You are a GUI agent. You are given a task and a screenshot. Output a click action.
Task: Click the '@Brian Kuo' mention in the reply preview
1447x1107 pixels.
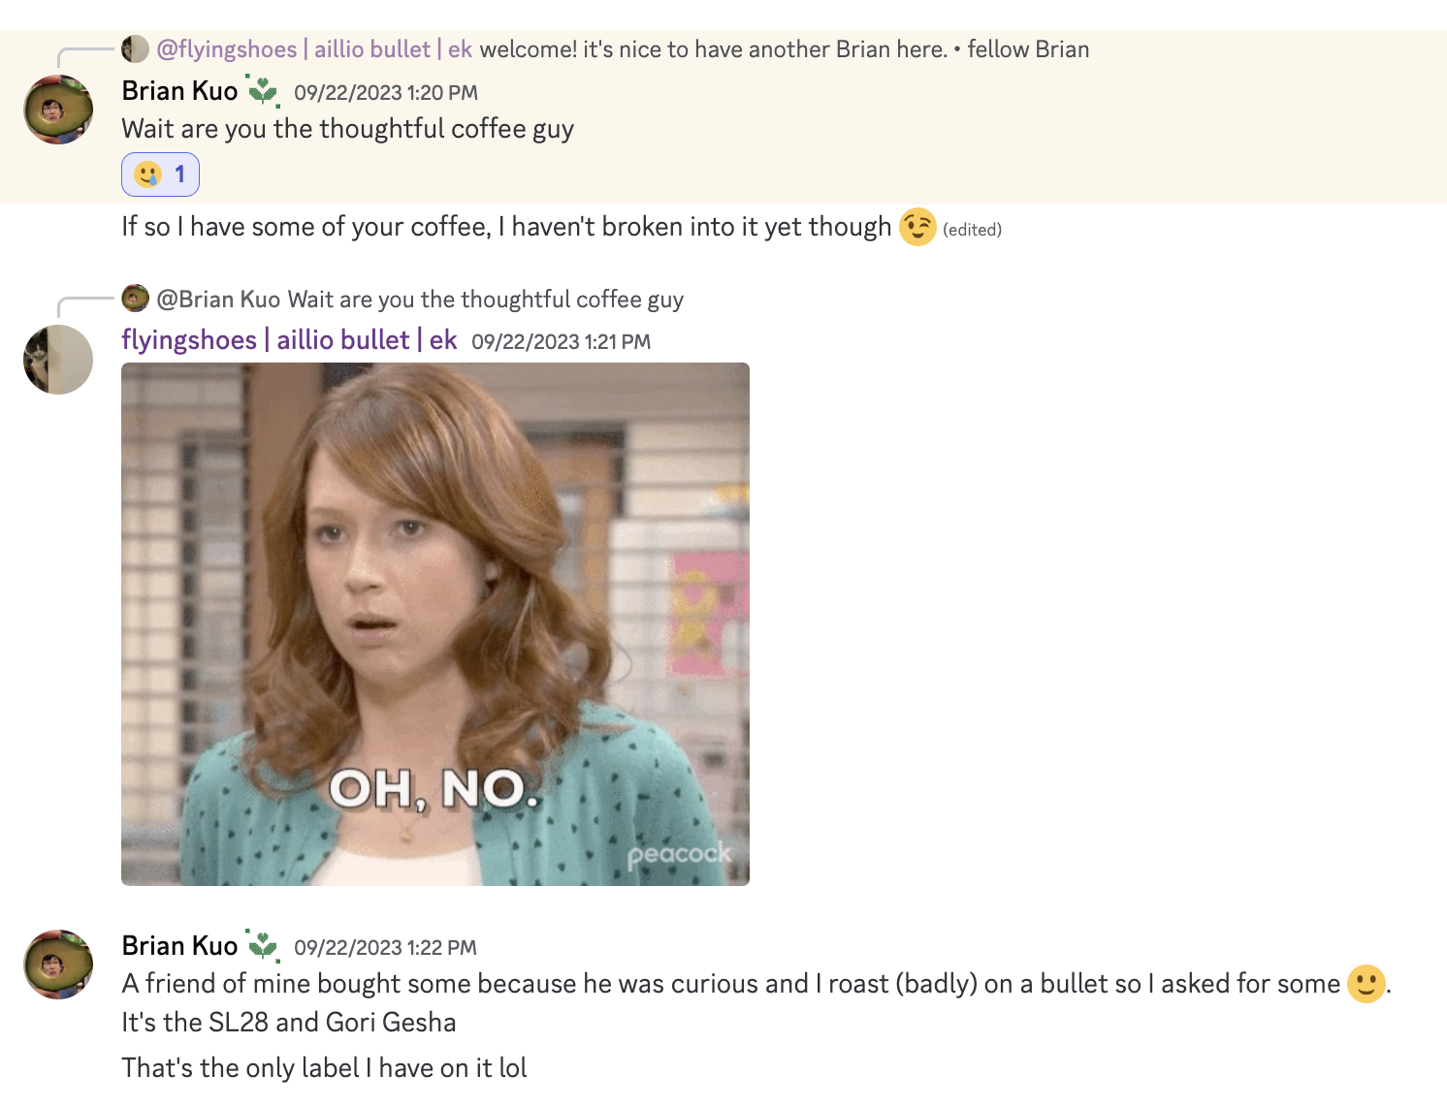click(218, 300)
